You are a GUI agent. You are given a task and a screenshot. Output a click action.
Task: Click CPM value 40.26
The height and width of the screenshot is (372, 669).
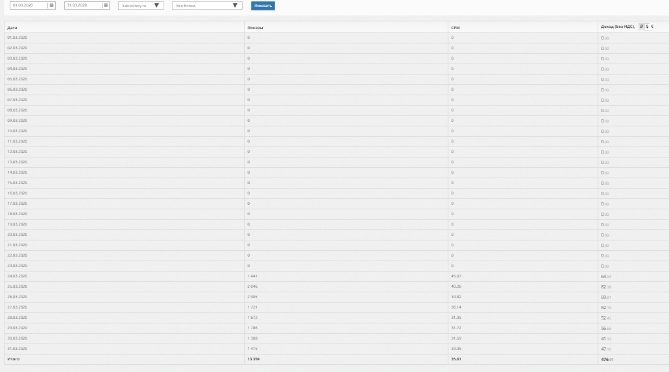click(456, 286)
